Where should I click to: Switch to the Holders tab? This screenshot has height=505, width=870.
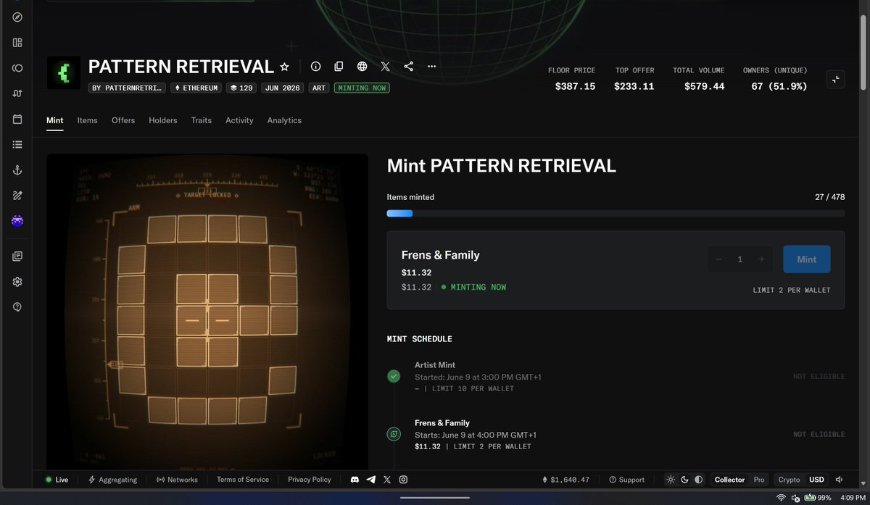(163, 120)
